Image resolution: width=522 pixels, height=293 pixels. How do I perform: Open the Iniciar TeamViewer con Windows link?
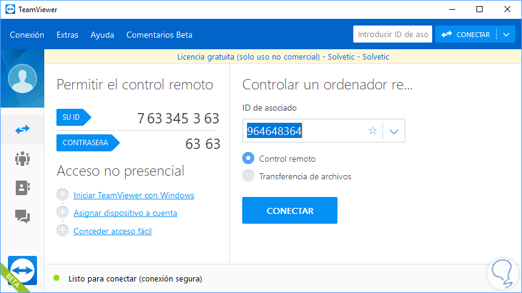point(134,195)
